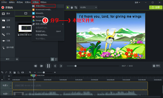
Task: Open the 视图(V) menu
Action: (x=28, y=2)
